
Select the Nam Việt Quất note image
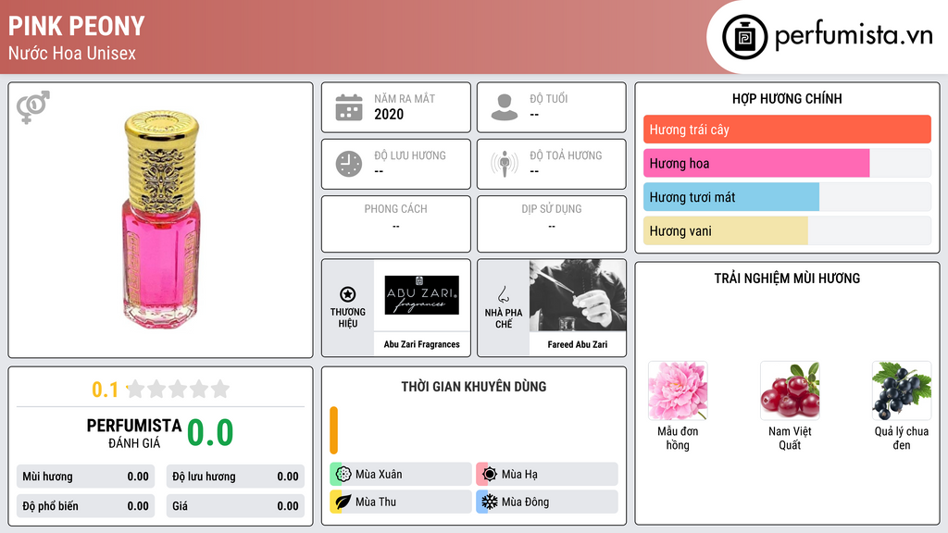(790, 391)
